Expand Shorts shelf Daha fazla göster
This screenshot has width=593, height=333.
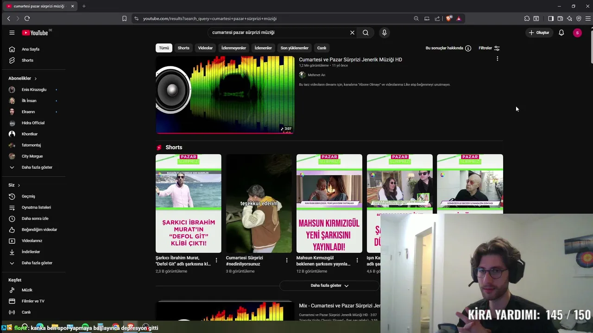(x=329, y=285)
